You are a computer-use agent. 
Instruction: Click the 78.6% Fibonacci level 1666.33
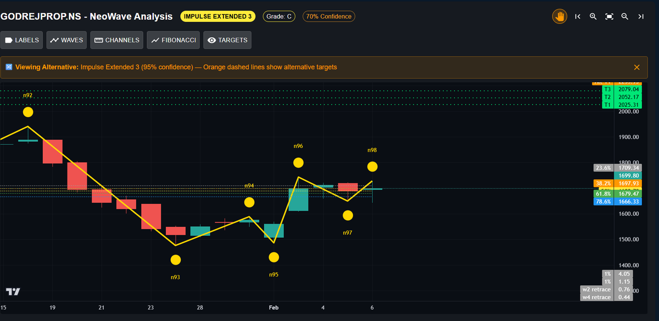tap(617, 202)
